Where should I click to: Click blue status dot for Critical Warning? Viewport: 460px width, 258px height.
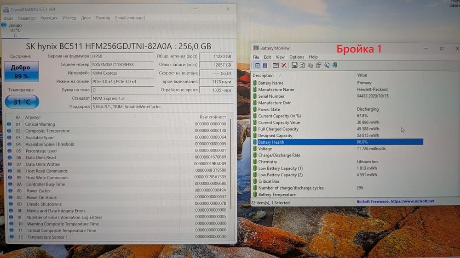(x=9, y=124)
